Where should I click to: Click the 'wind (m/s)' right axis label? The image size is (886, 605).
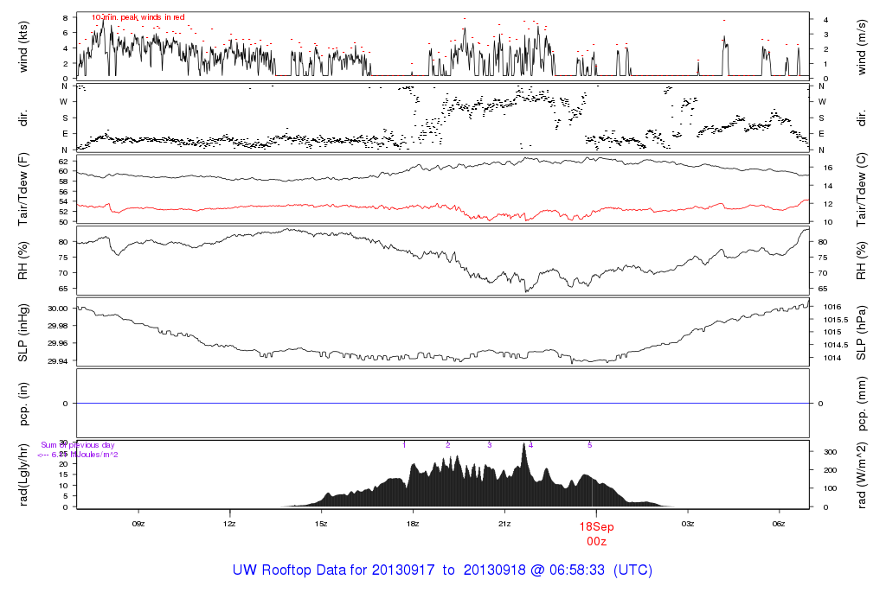862,46
